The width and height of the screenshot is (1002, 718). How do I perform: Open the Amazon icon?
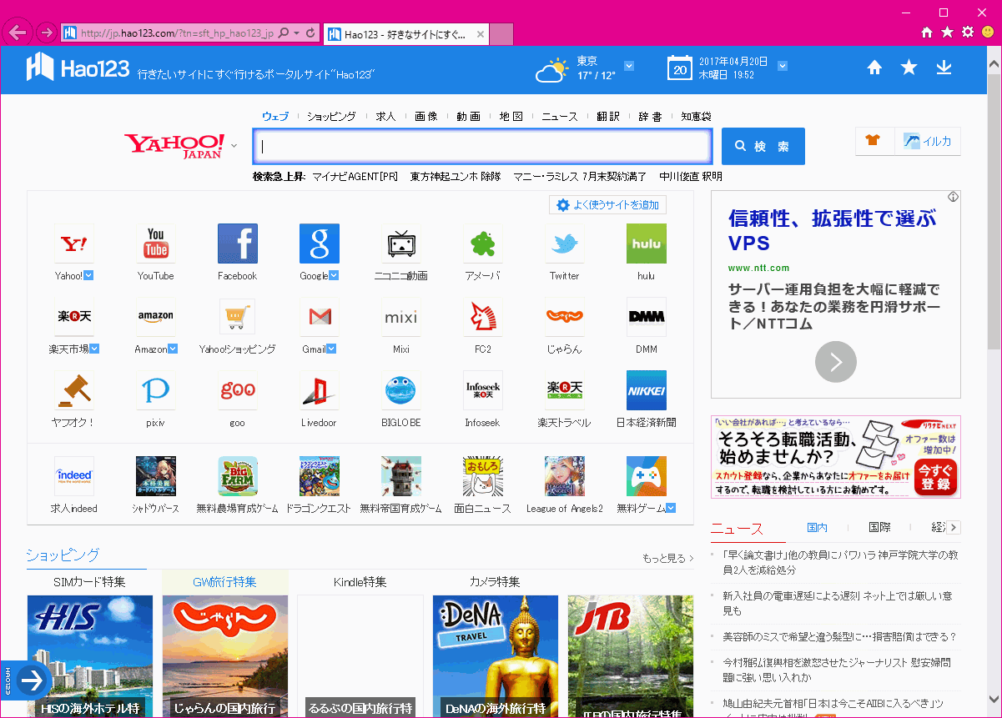click(156, 317)
